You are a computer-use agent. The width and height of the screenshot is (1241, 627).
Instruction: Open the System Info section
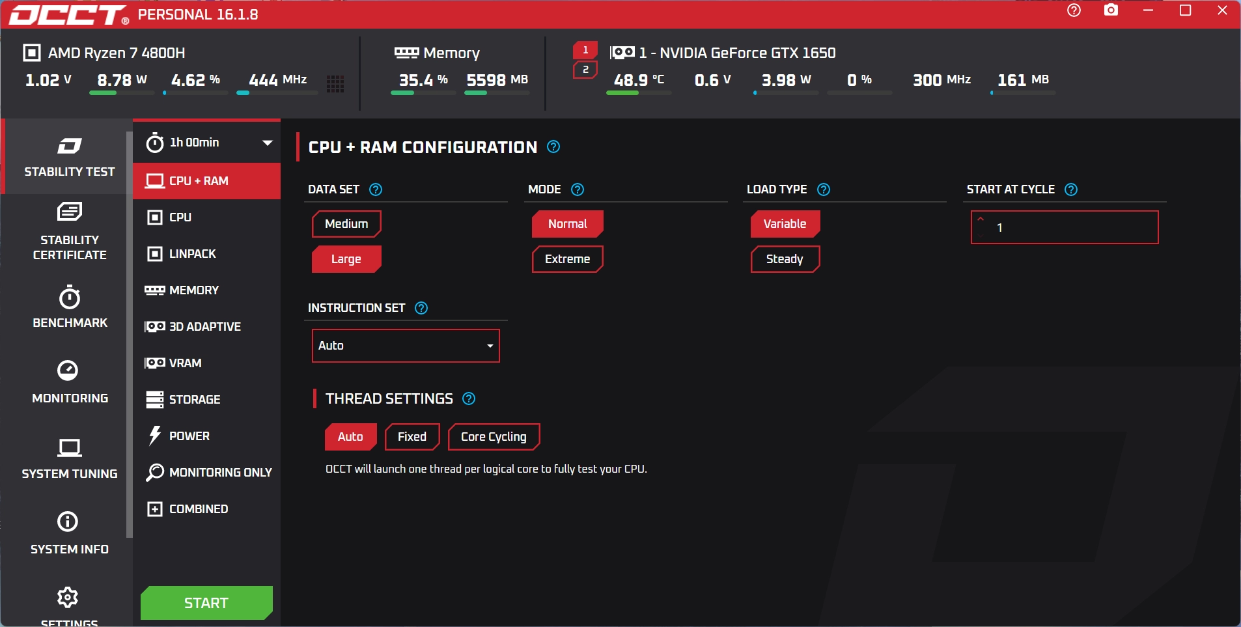click(x=69, y=533)
